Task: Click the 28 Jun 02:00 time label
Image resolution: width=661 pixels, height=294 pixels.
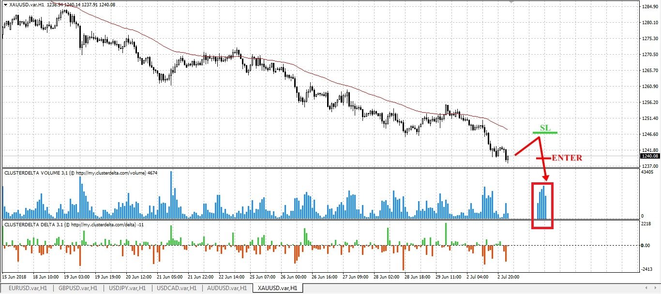Action: [x=387, y=277]
